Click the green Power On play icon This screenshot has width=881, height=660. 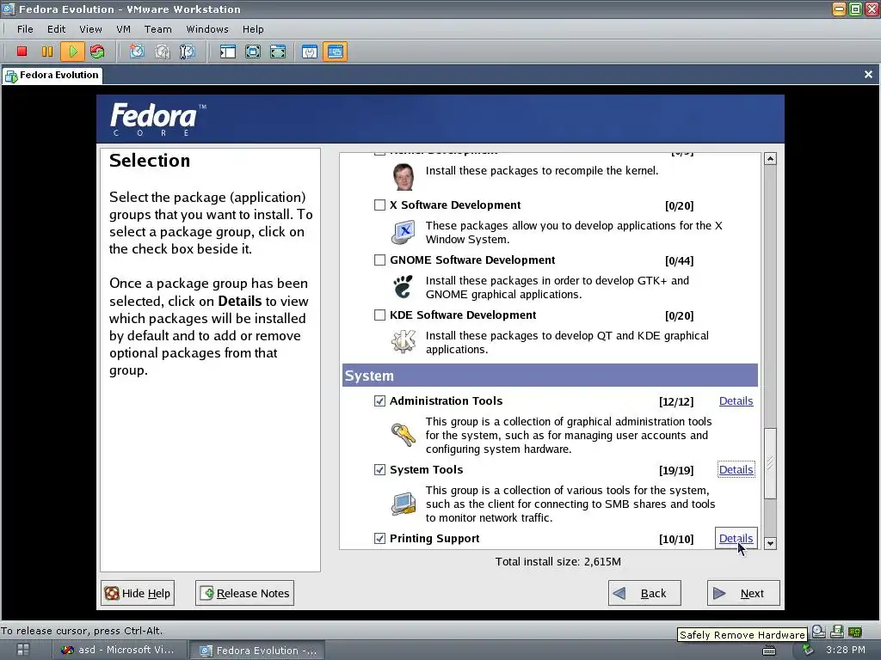72,52
